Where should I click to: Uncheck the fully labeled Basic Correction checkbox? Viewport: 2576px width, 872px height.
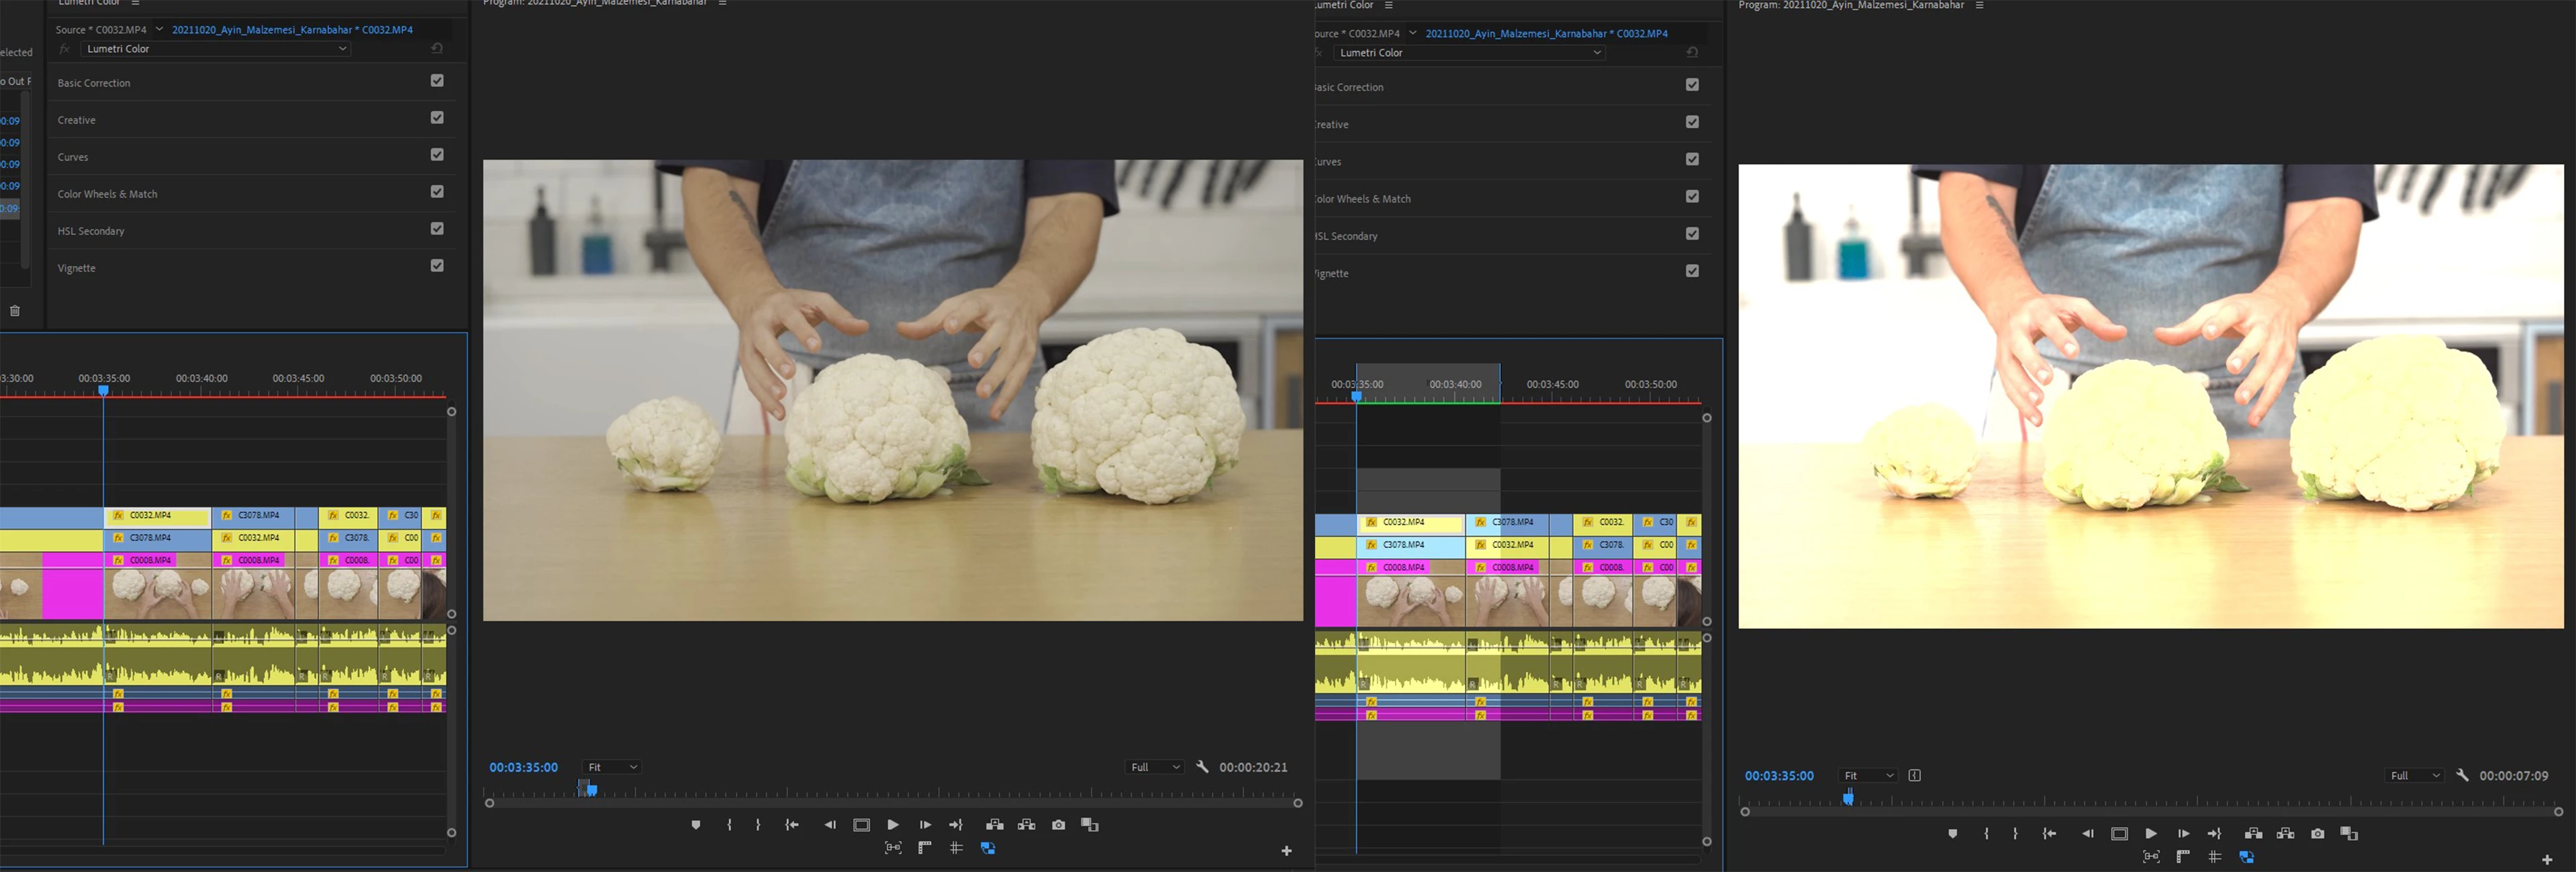point(437,81)
